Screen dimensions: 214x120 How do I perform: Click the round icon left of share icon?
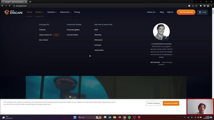click(x=189, y=6)
